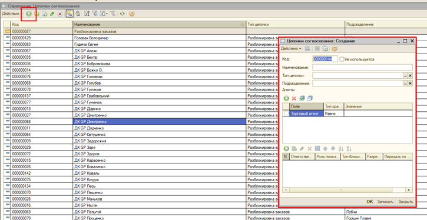Move the row down in the lower table

click(333, 149)
